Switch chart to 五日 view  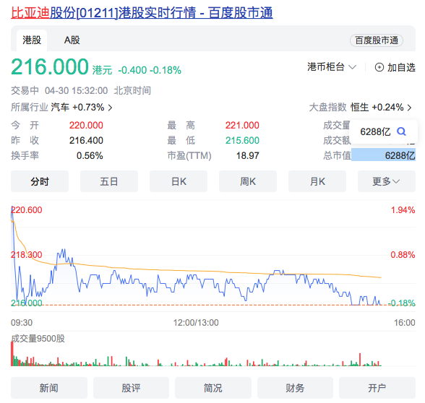109,181
